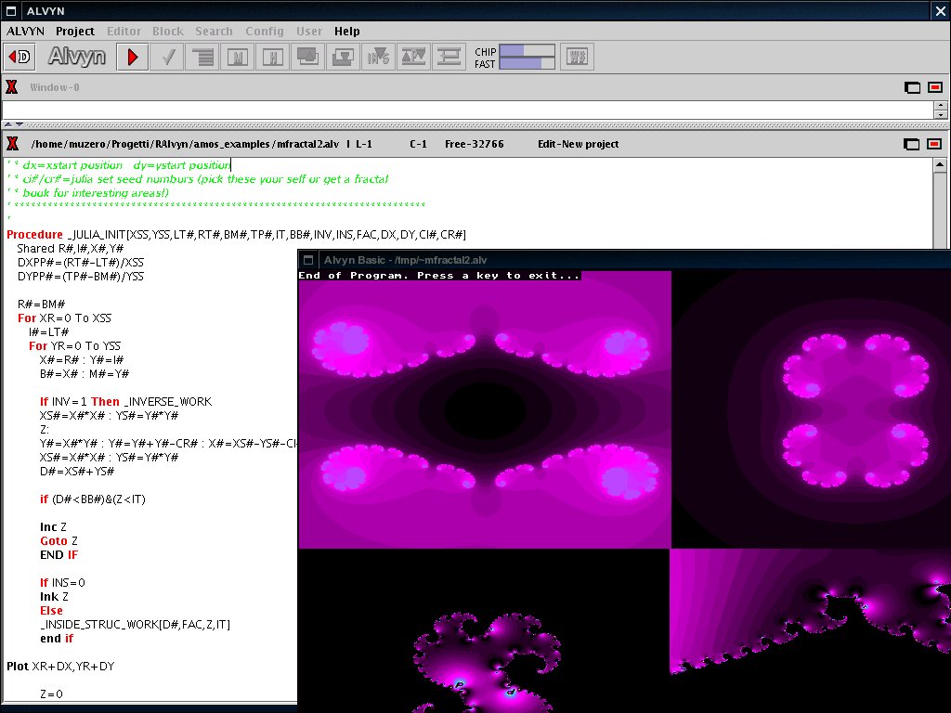Toggle the red box icon on Window-0 bar
Viewport: 951px width, 713px height.
coord(933,87)
